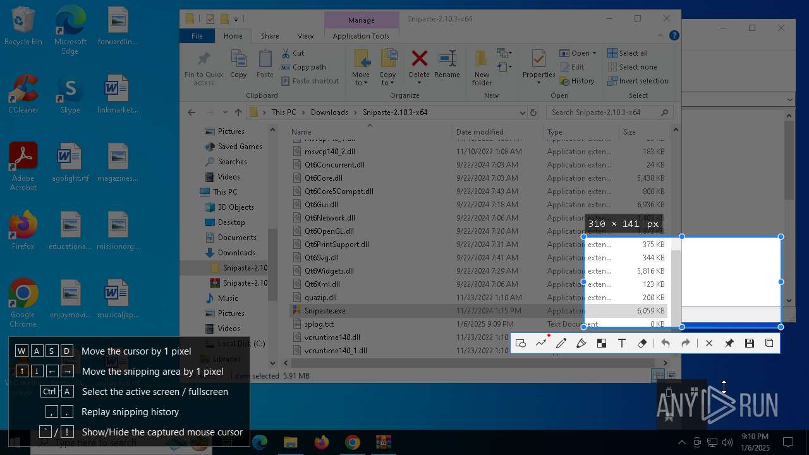The height and width of the screenshot is (455, 809).
Task: Select splog.txt in file list
Action: coord(319,324)
